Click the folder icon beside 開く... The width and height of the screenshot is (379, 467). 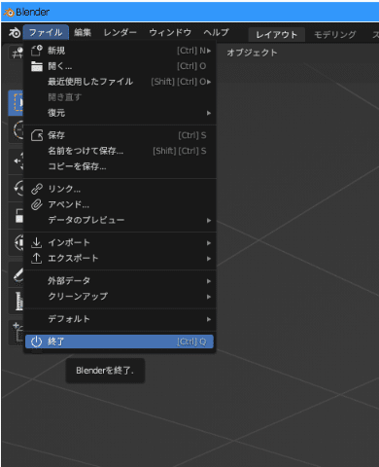click(37, 66)
